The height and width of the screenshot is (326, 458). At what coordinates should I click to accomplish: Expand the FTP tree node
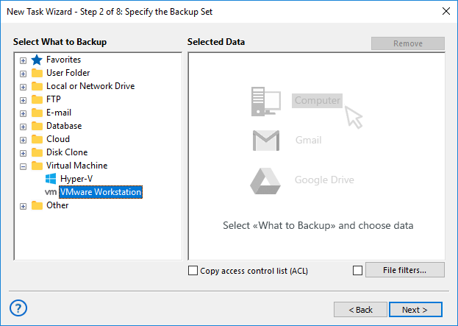[23, 100]
